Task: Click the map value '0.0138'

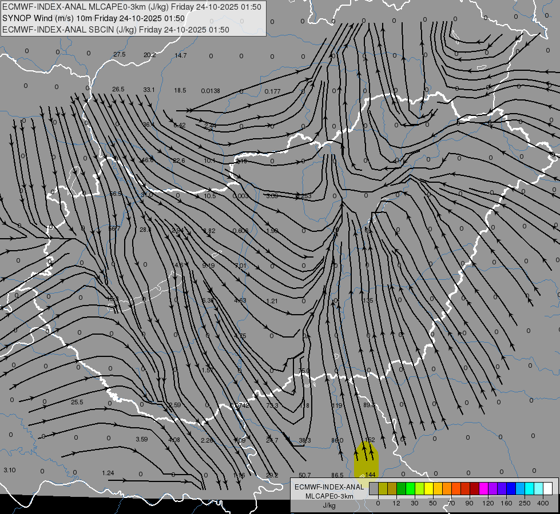Action: point(211,91)
